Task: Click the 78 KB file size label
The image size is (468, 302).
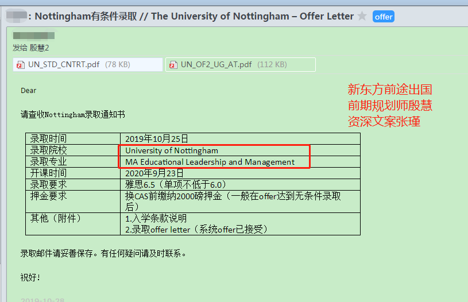Action: coord(118,65)
